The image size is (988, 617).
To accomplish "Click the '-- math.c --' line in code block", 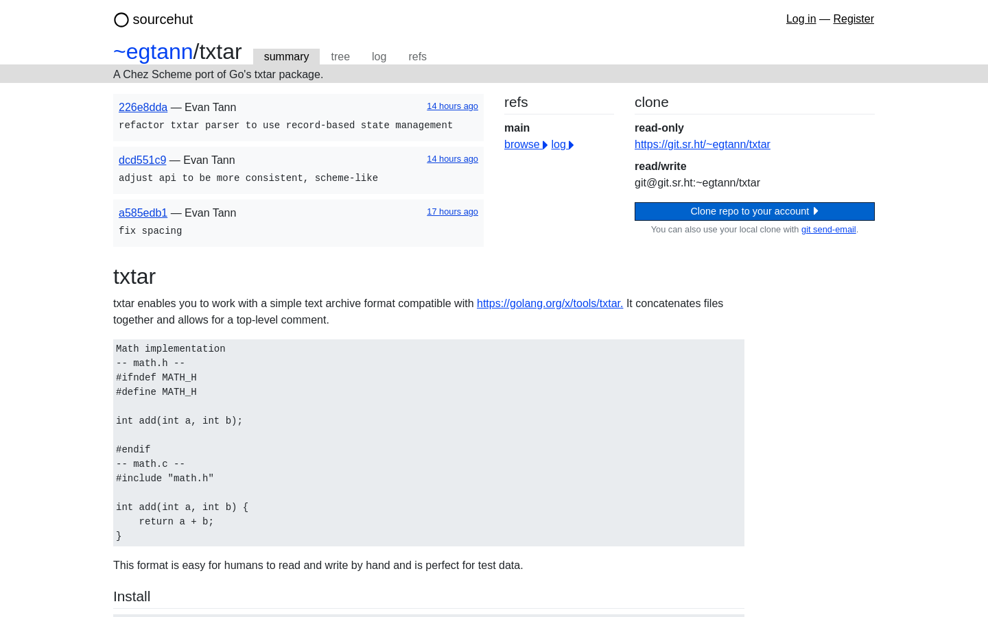I will coord(150,464).
